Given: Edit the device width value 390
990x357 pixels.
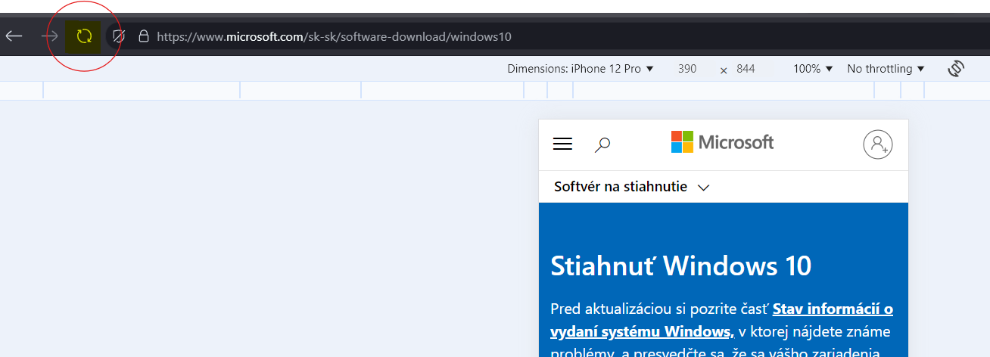Looking at the screenshot, I should pos(687,69).
